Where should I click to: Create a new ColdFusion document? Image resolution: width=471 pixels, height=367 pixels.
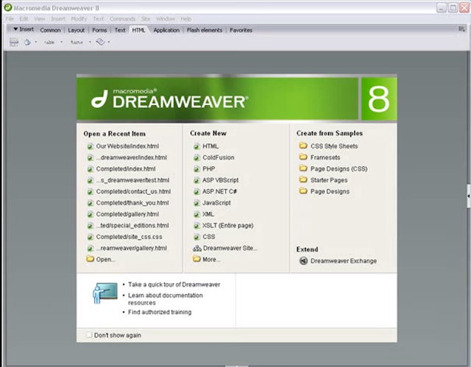[x=219, y=157]
